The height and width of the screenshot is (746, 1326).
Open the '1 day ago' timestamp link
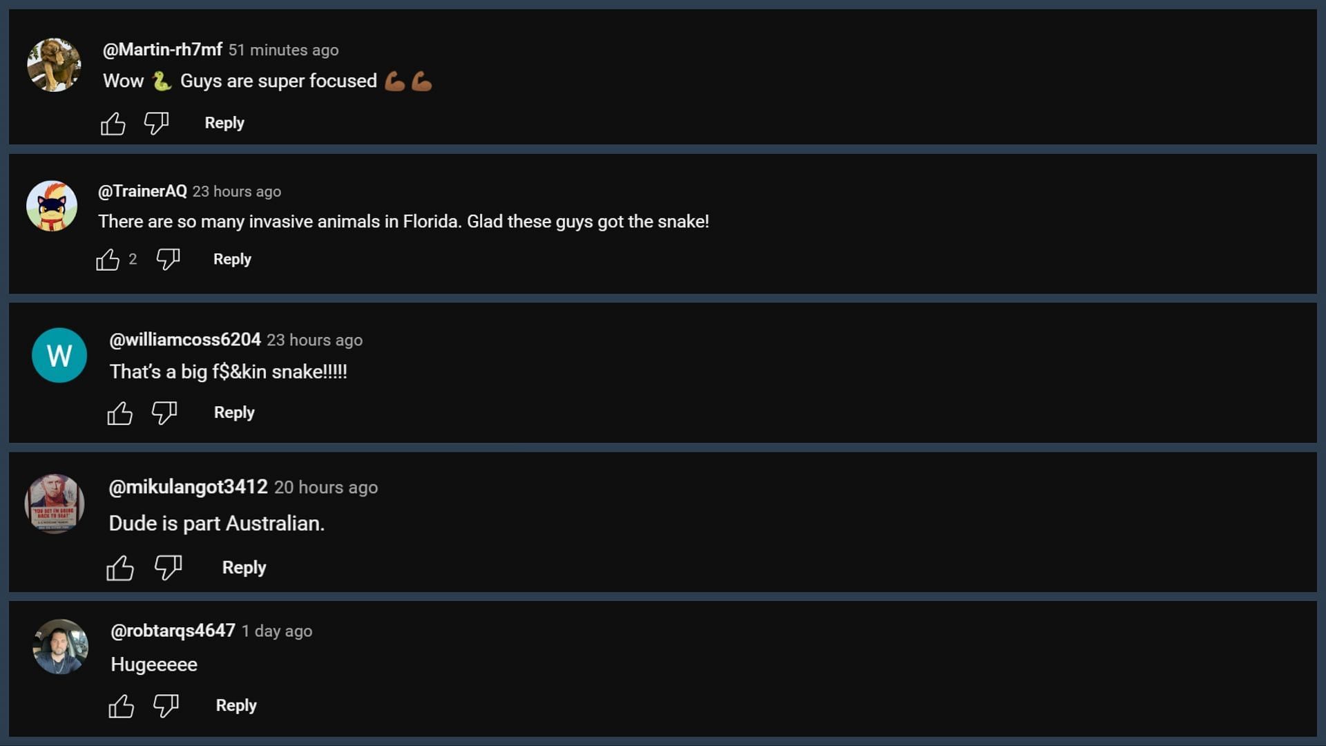tap(276, 631)
